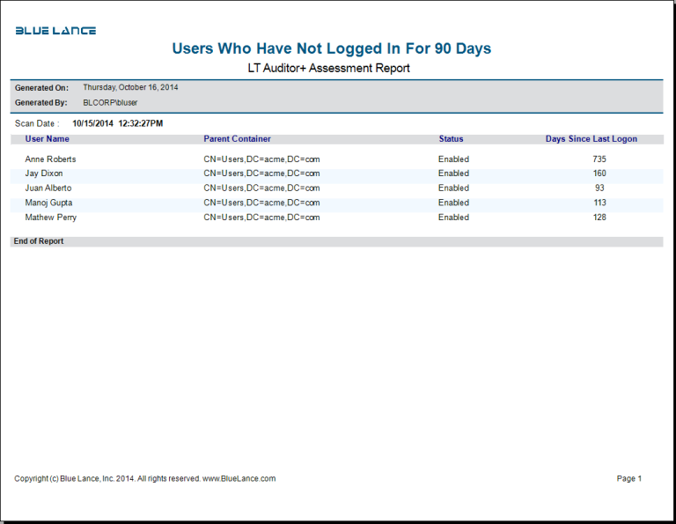The image size is (676, 524).
Task: Select the Anne Roberts user name
Action: click(50, 159)
